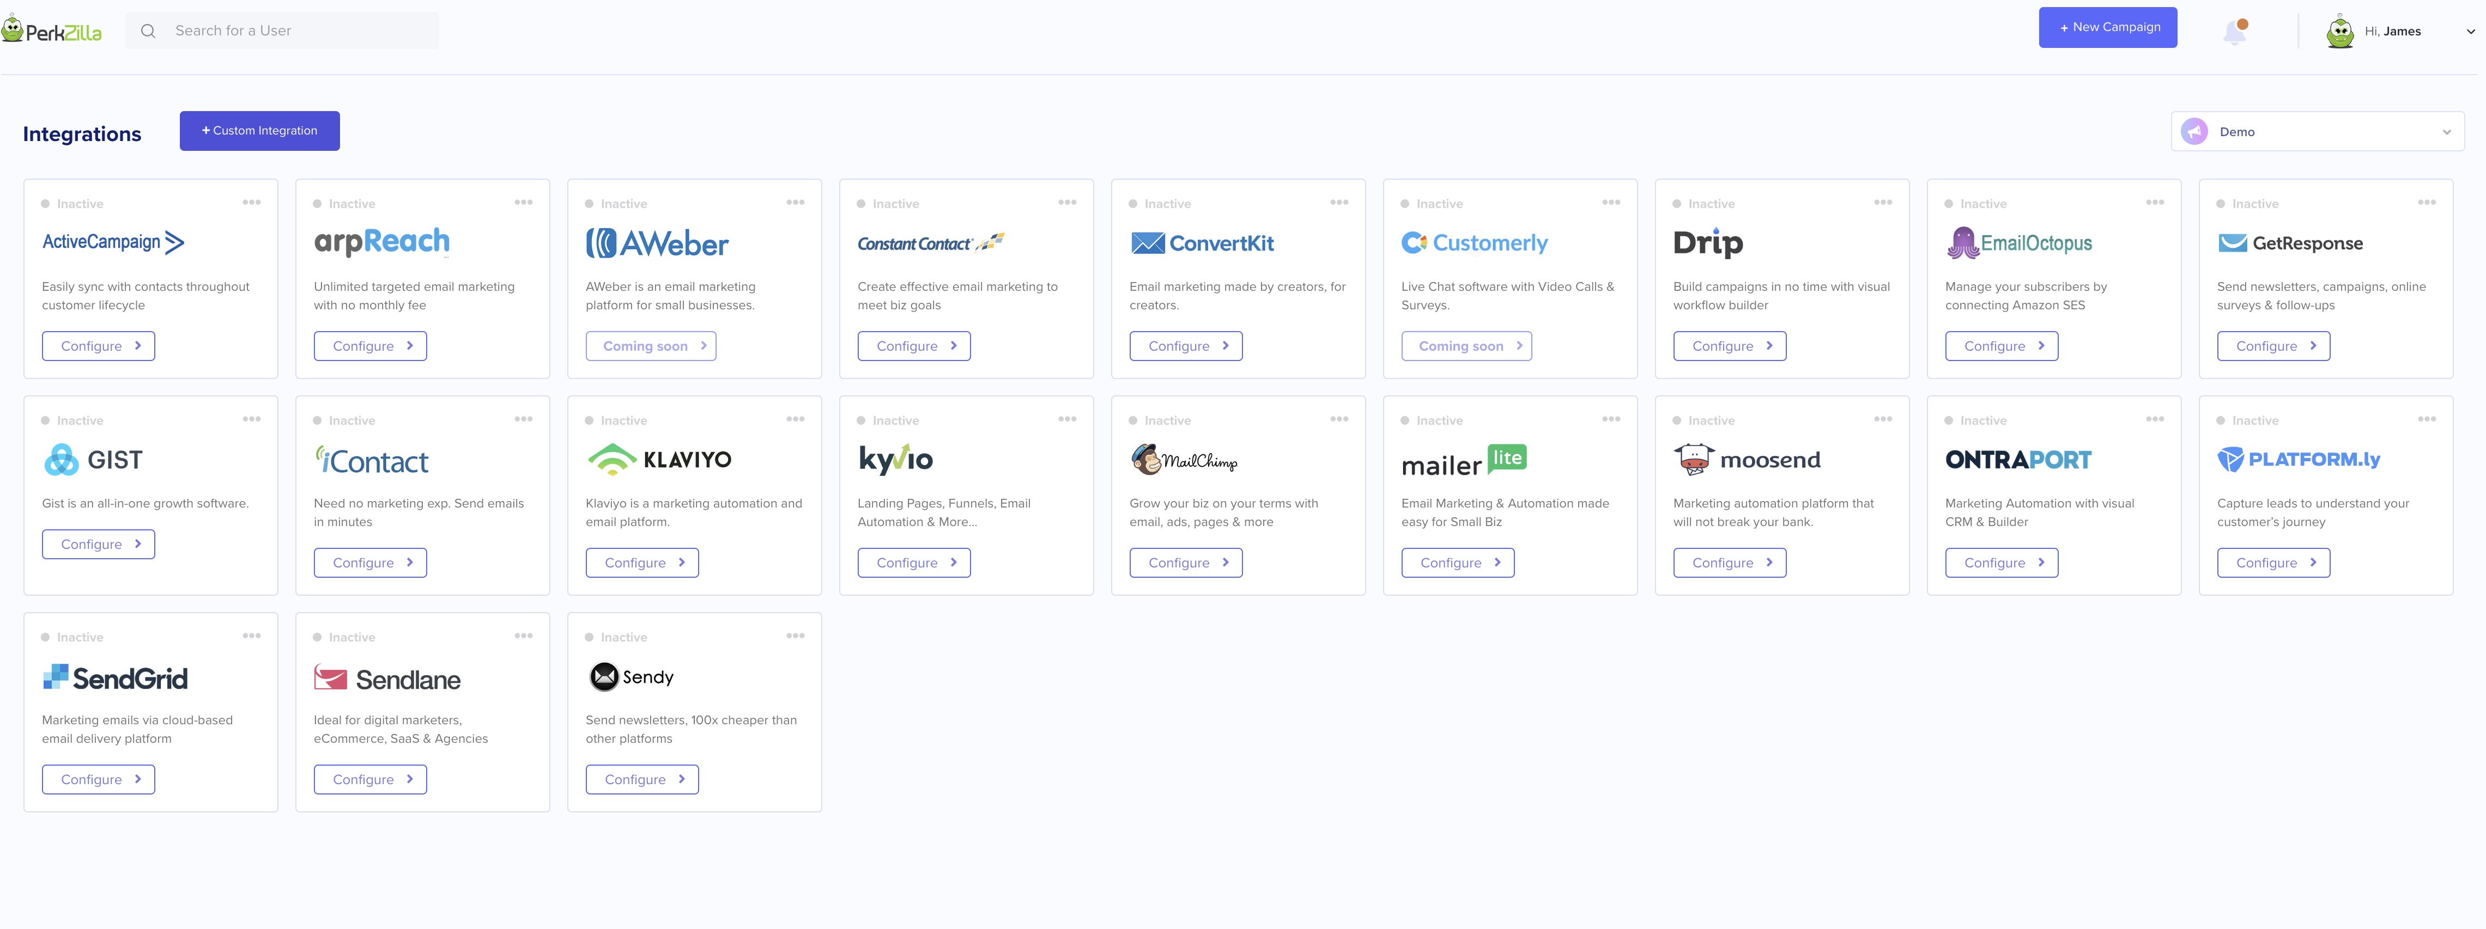This screenshot has height=929, width=2486.
Task: Configure the Constant Contact integration
Action: (x=914, y=346)
